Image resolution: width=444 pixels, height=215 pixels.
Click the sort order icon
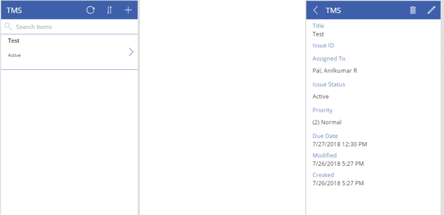click(x=109, y=10)
